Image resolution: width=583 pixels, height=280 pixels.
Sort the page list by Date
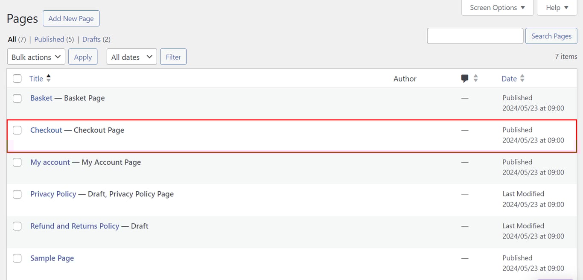tap(509, 79)
